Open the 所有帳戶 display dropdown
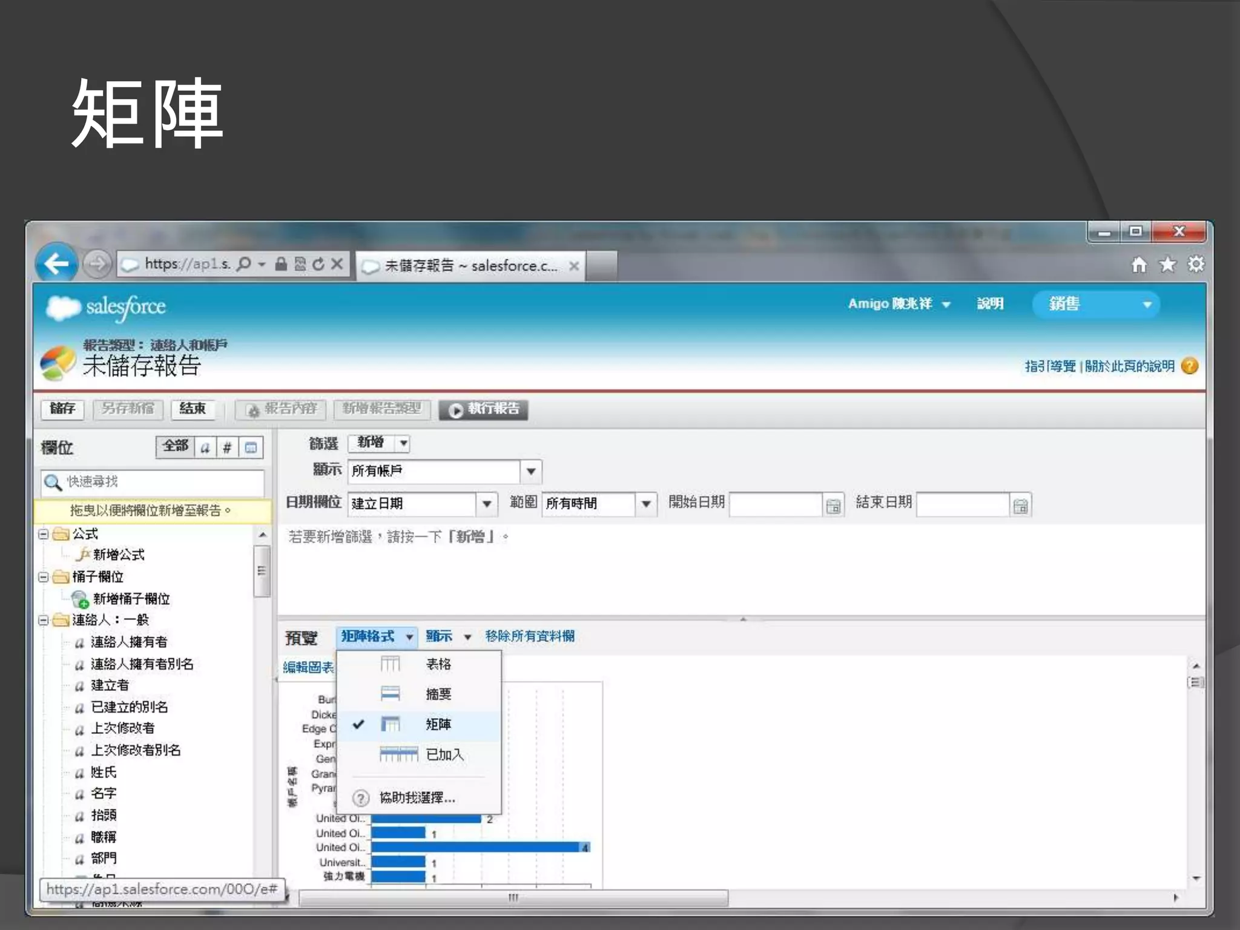 tap(531, 472)
